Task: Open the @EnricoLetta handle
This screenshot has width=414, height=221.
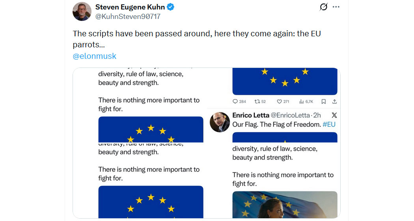Action: [x=290, y=115]
